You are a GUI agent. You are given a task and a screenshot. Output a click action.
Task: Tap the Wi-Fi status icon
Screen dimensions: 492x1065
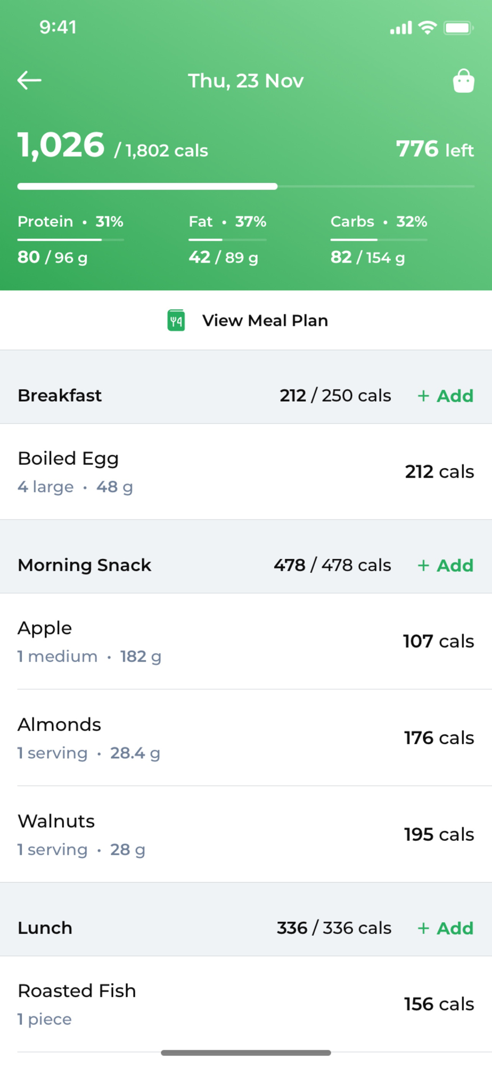coord(427,28)
